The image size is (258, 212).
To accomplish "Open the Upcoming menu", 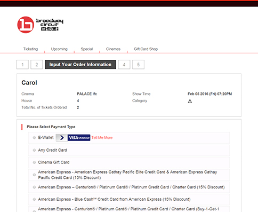I will tap(59, 49).
